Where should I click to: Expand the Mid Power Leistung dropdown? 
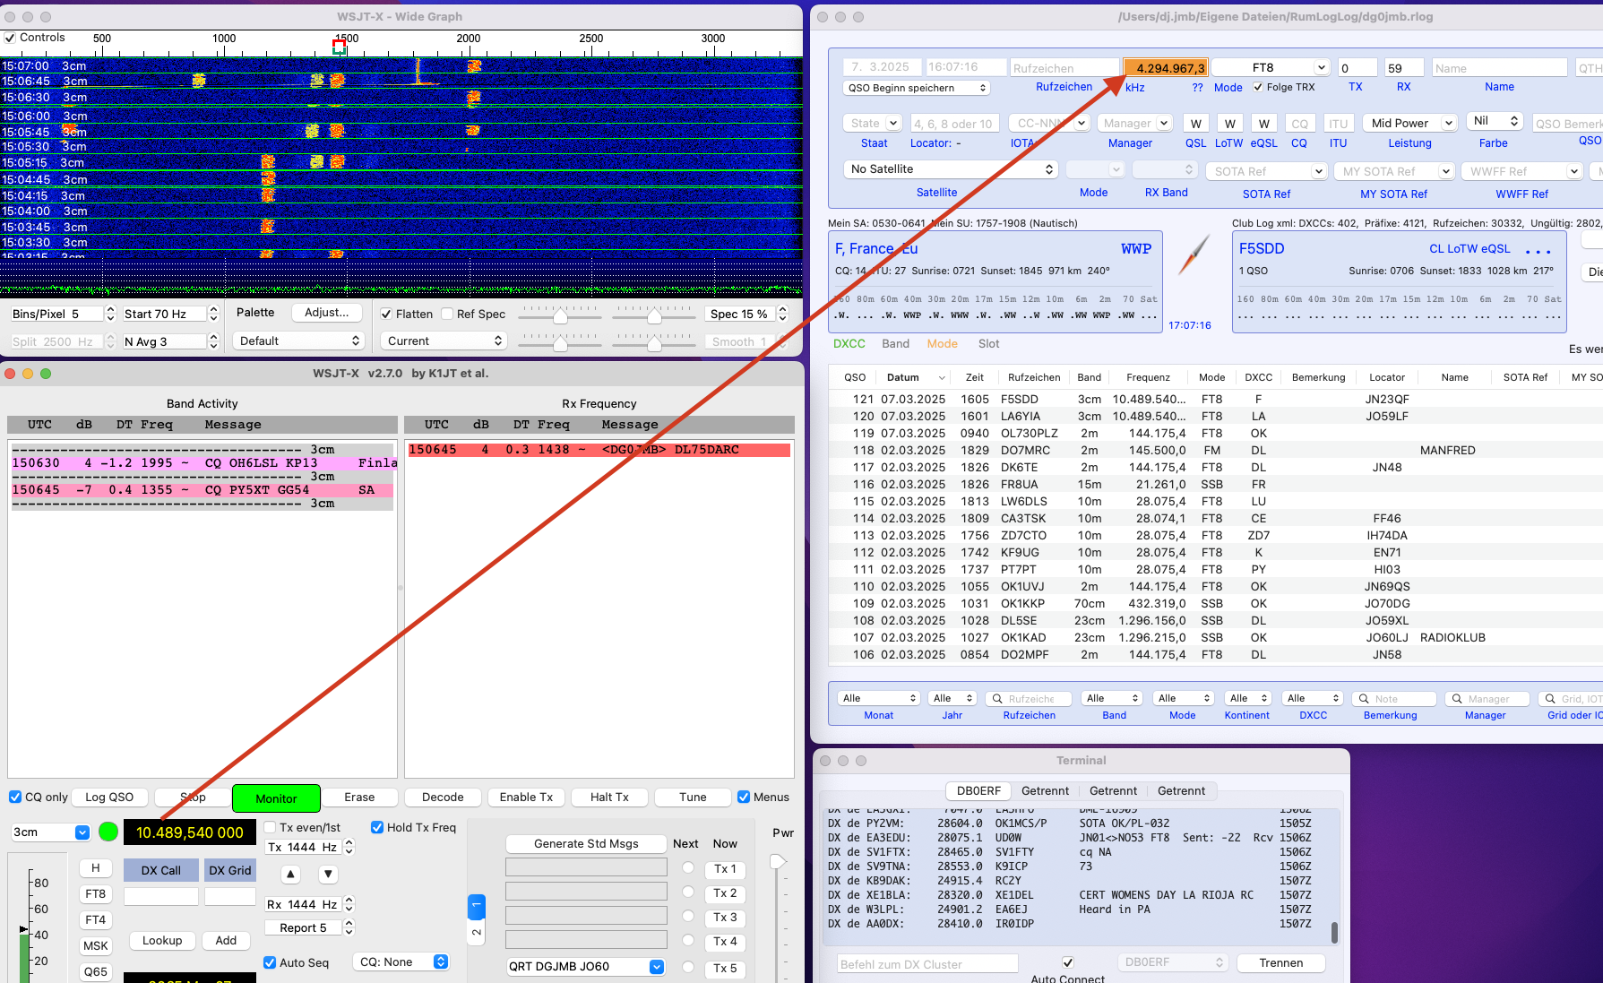pos(1410,124)
